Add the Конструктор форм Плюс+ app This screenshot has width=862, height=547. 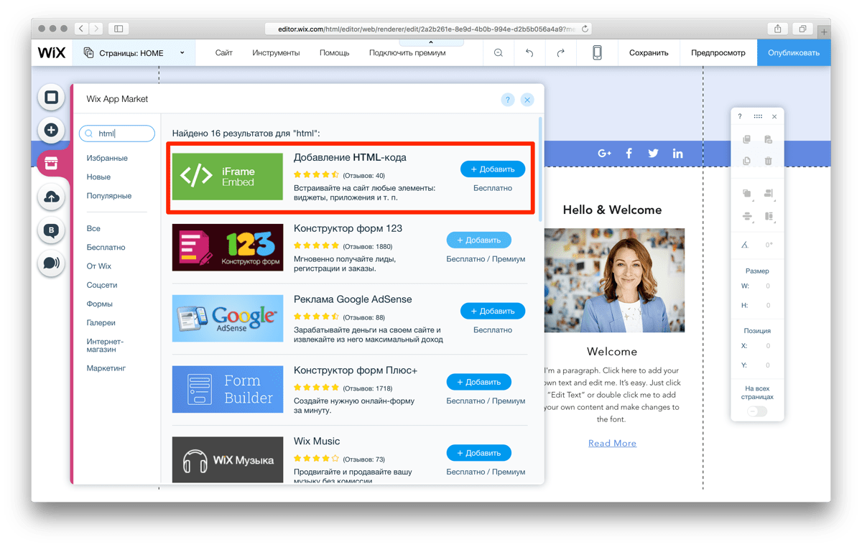[479, 382]
